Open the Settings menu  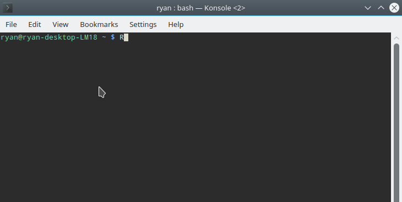coord(143,24)
